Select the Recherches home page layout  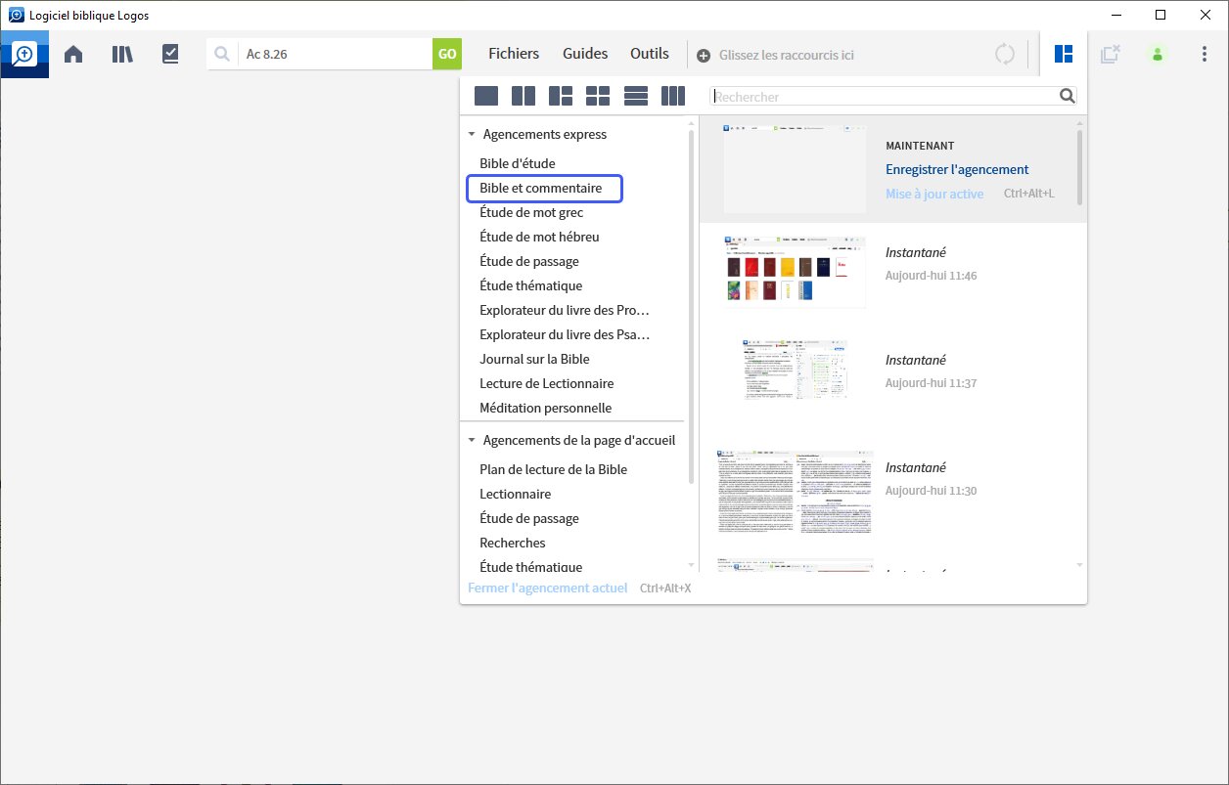pos(513,543)
